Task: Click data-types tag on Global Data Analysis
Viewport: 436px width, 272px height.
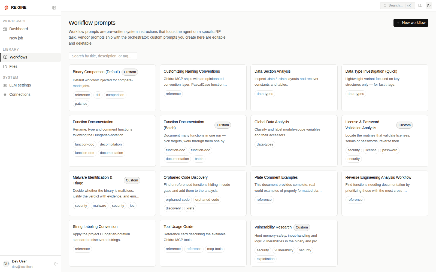Action: point(265,144)
